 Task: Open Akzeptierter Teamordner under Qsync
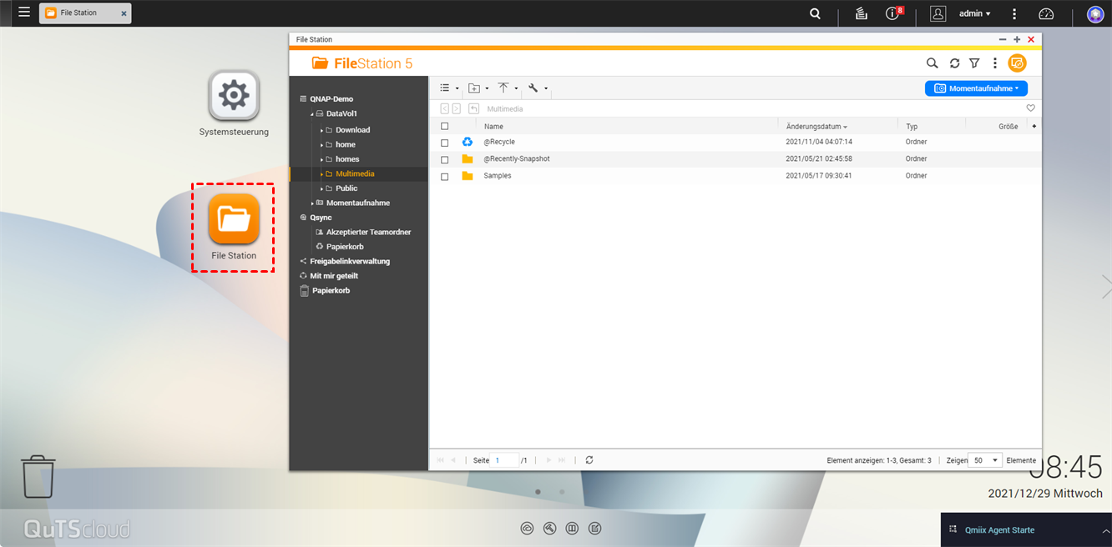[368, 232]
